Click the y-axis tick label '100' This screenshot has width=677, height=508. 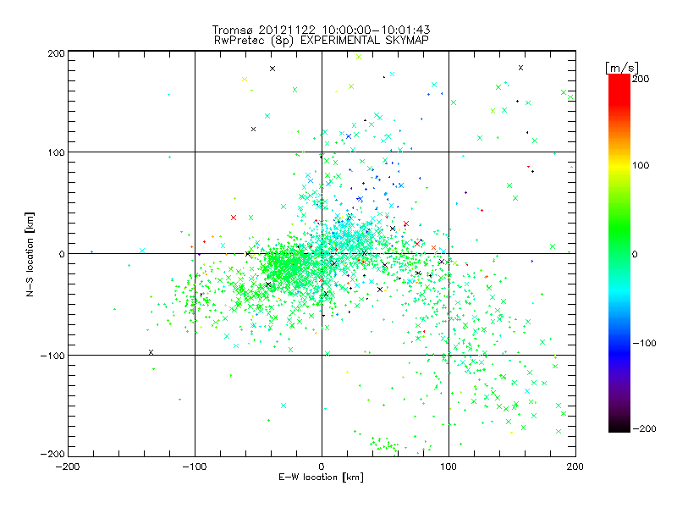(56, 152)
